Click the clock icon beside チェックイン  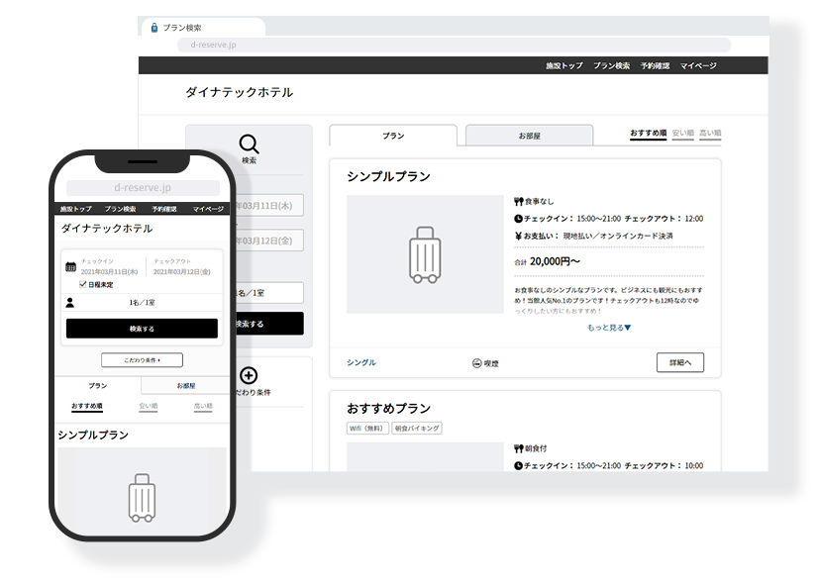pyautogui.click(x=518, y=218)
